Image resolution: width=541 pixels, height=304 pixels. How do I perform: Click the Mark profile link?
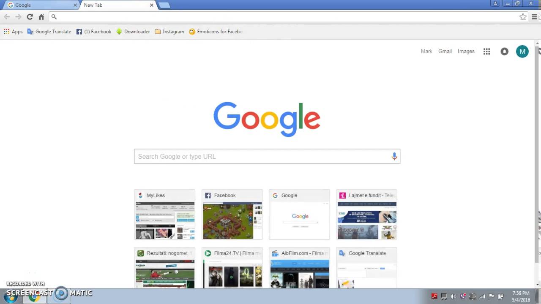426,51
